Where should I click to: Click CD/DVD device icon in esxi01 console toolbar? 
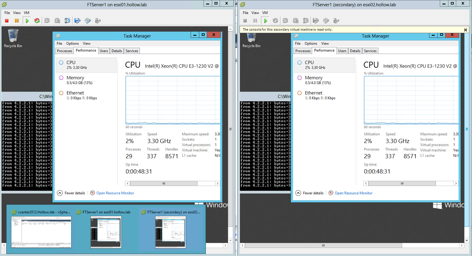(88, 21)
